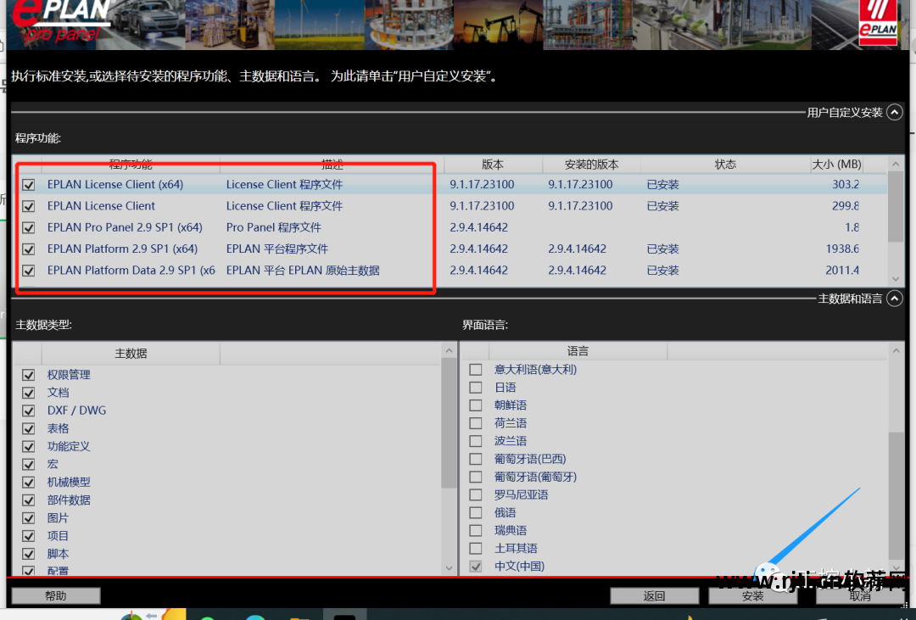Enable the 朝鲜语 language checkbox
The height and width of the screenshot is (620, 916).
tap(476, 405)
